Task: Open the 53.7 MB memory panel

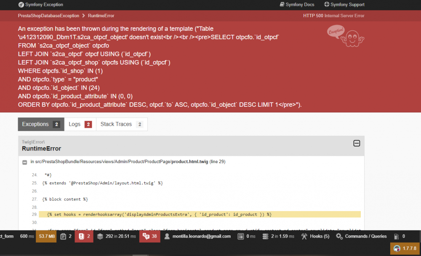Action: click(46, 236)
